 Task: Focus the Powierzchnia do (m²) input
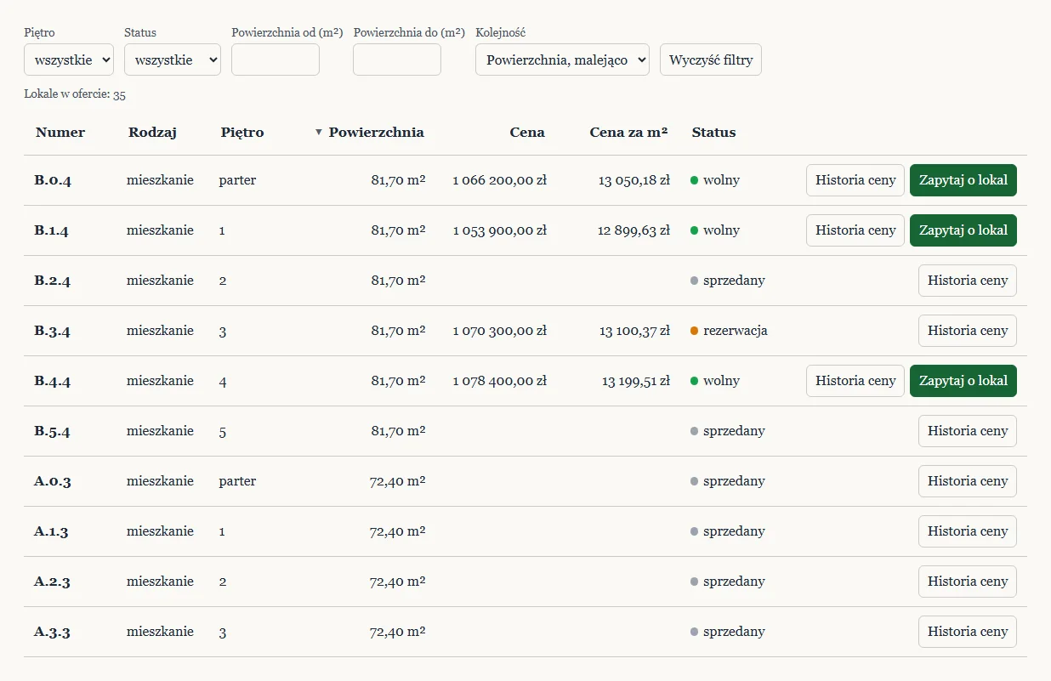397,60
